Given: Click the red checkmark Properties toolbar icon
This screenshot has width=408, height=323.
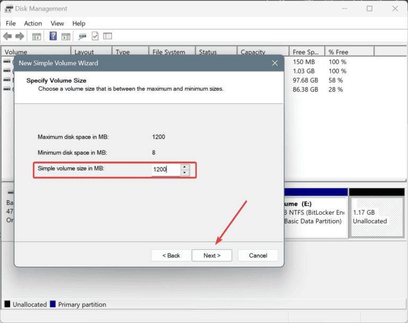Looking at the screenshot, I should point(95,36).
